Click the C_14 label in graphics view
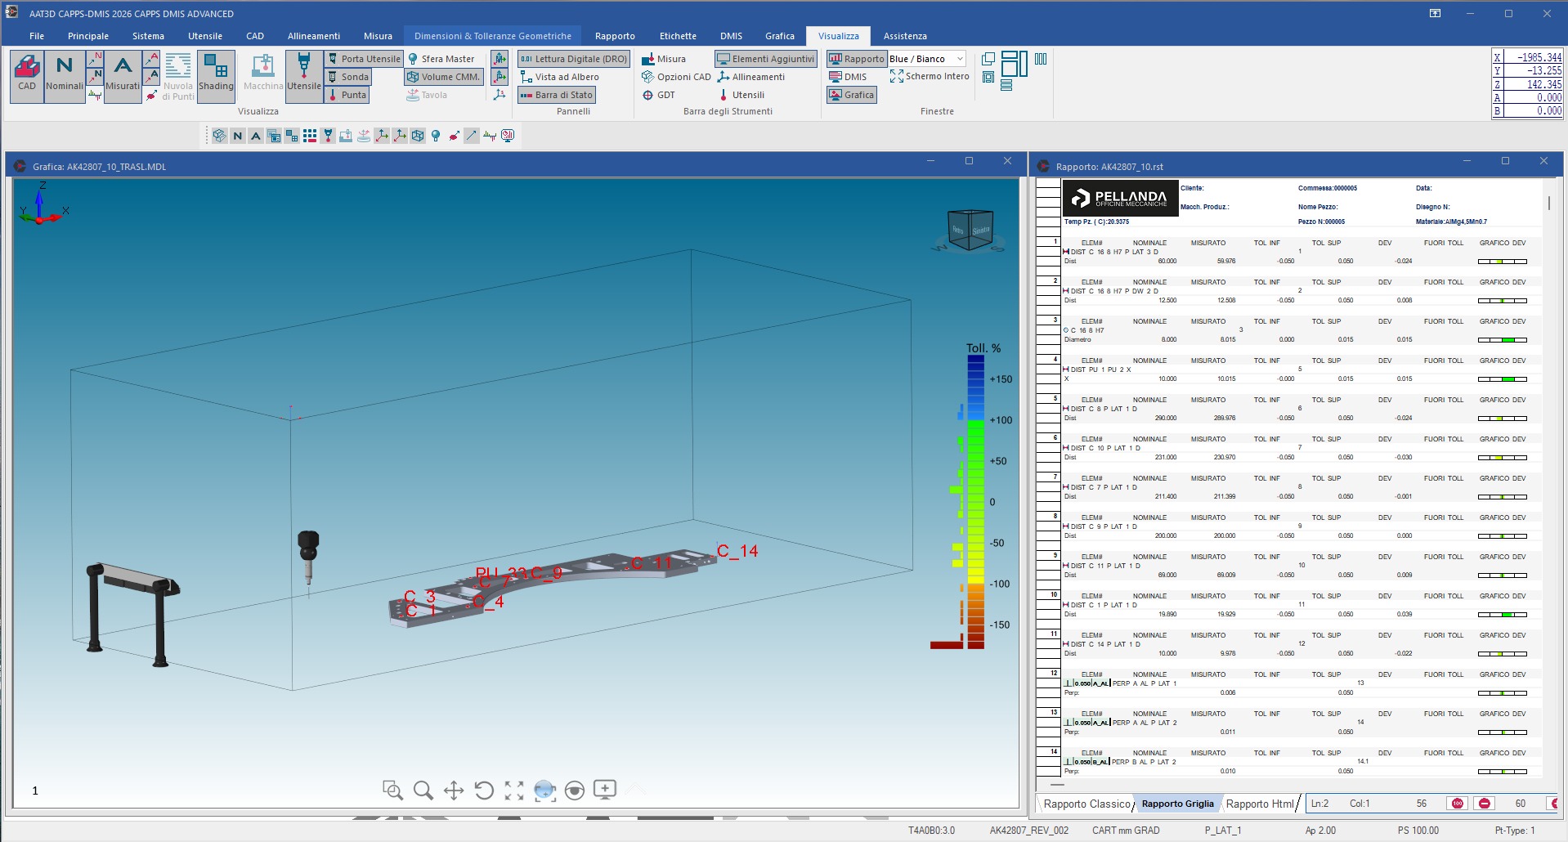1568x842 pixels. pyautogui.click(x=737, y=551)
